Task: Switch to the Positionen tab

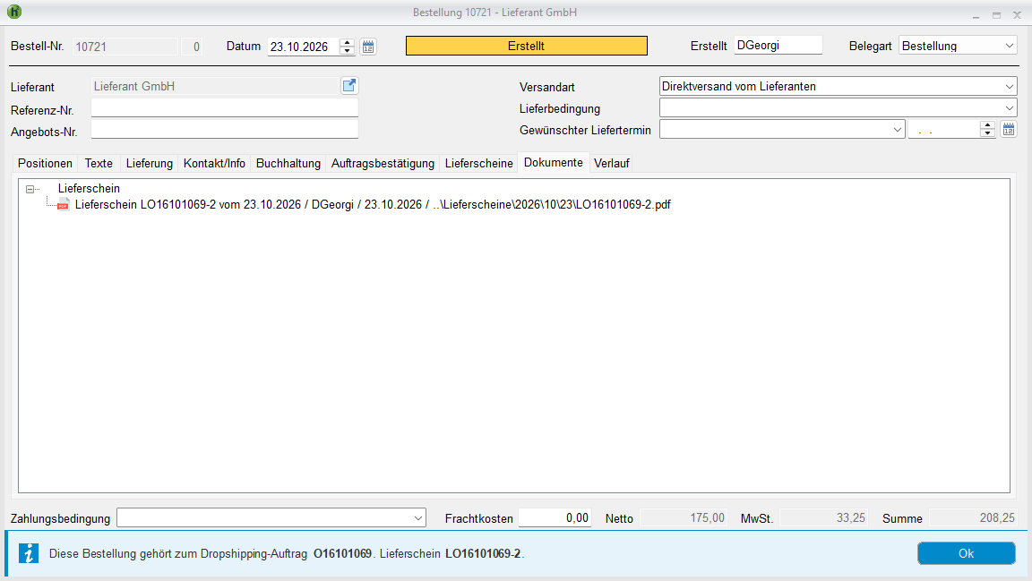Action: click(45, 163)
